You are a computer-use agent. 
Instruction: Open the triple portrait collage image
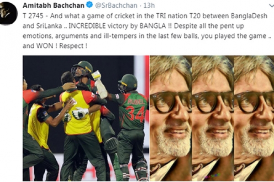coord(212,118)
